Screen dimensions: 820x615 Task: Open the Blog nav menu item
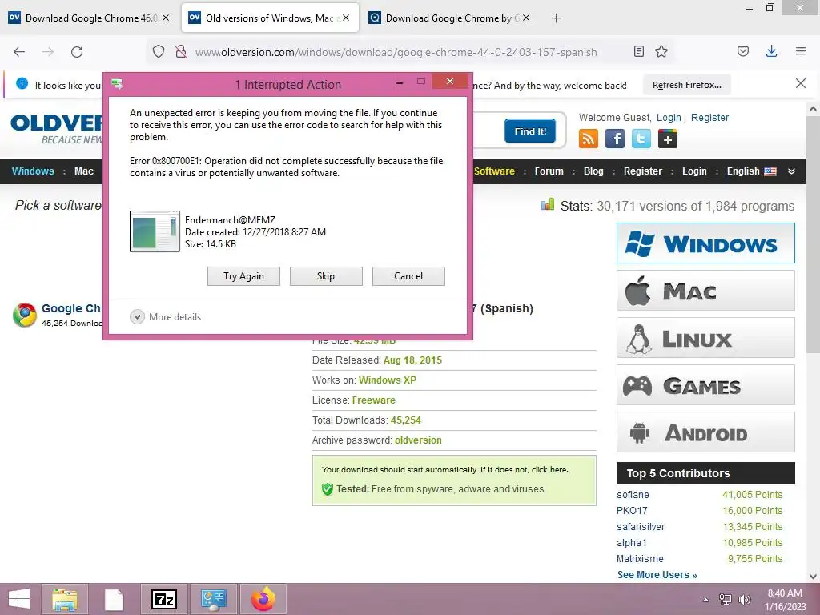[593, 171]
